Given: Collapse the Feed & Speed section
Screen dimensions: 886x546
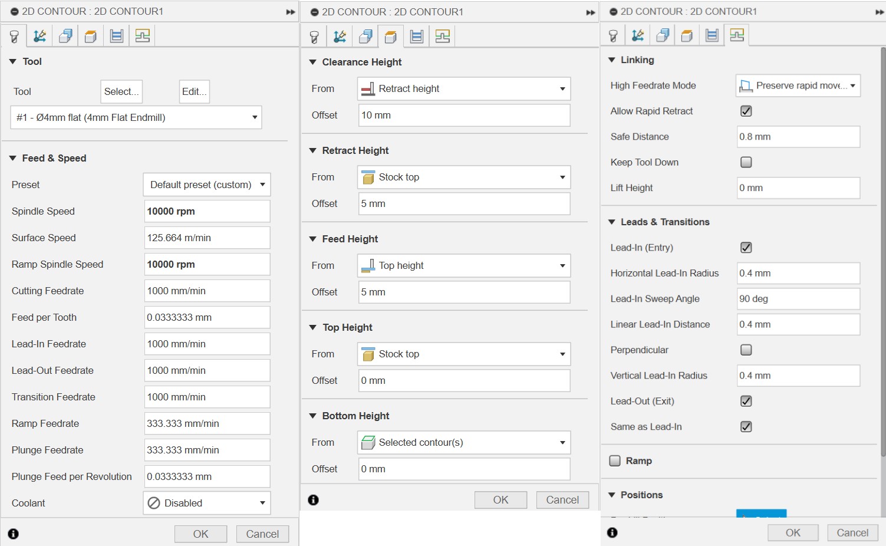Looking at the screenshot, I should [x=13, y=158].
